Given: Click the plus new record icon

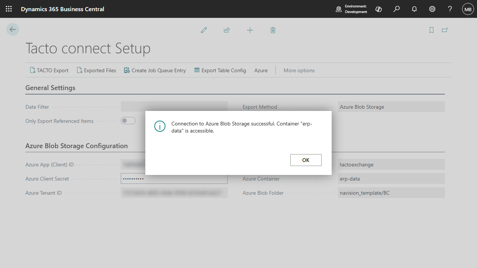Looking at the screenshot, I should coord(250,30).
